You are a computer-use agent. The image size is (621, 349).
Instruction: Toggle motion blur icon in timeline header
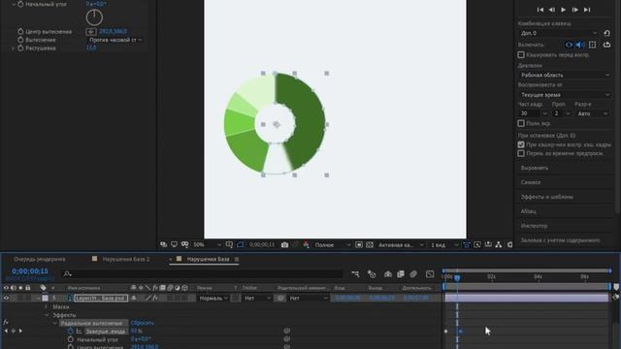tap(413, 273)
